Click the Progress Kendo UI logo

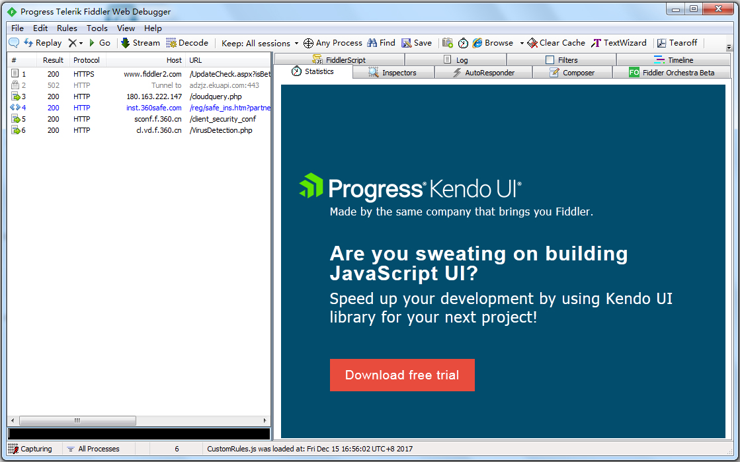pos(410,187)
